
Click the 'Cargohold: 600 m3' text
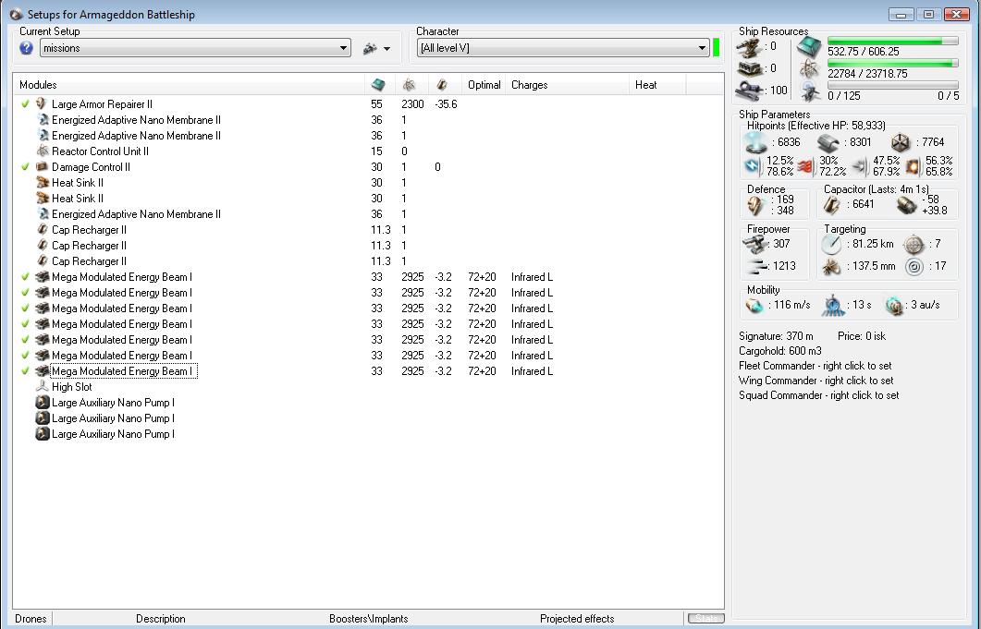tap(780, 351)
